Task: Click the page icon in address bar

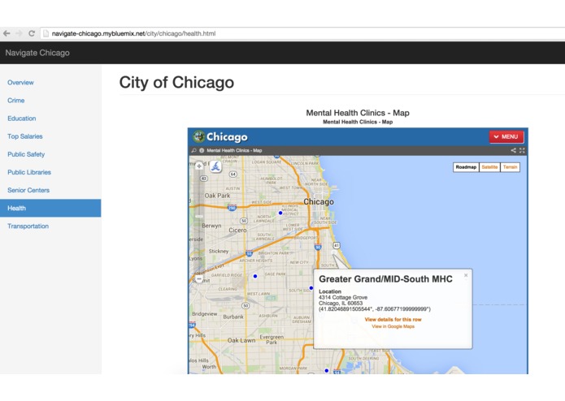Action: (46, 33)
